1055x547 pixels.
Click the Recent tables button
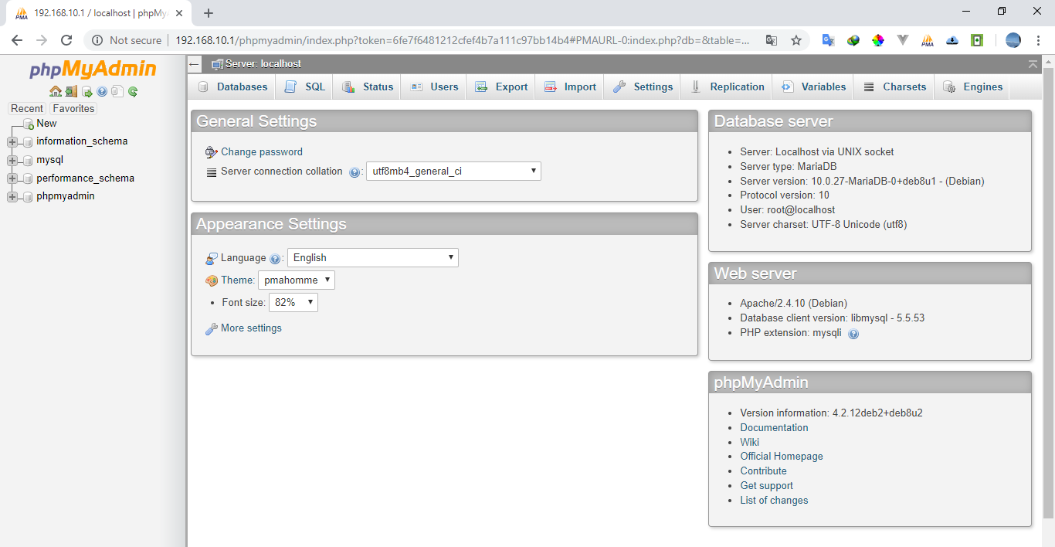pos(27,109)
